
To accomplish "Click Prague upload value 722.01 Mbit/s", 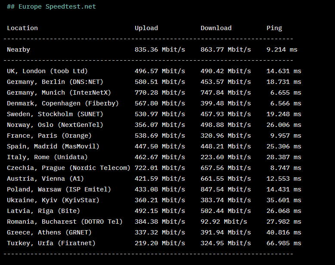I will (160, 168).
